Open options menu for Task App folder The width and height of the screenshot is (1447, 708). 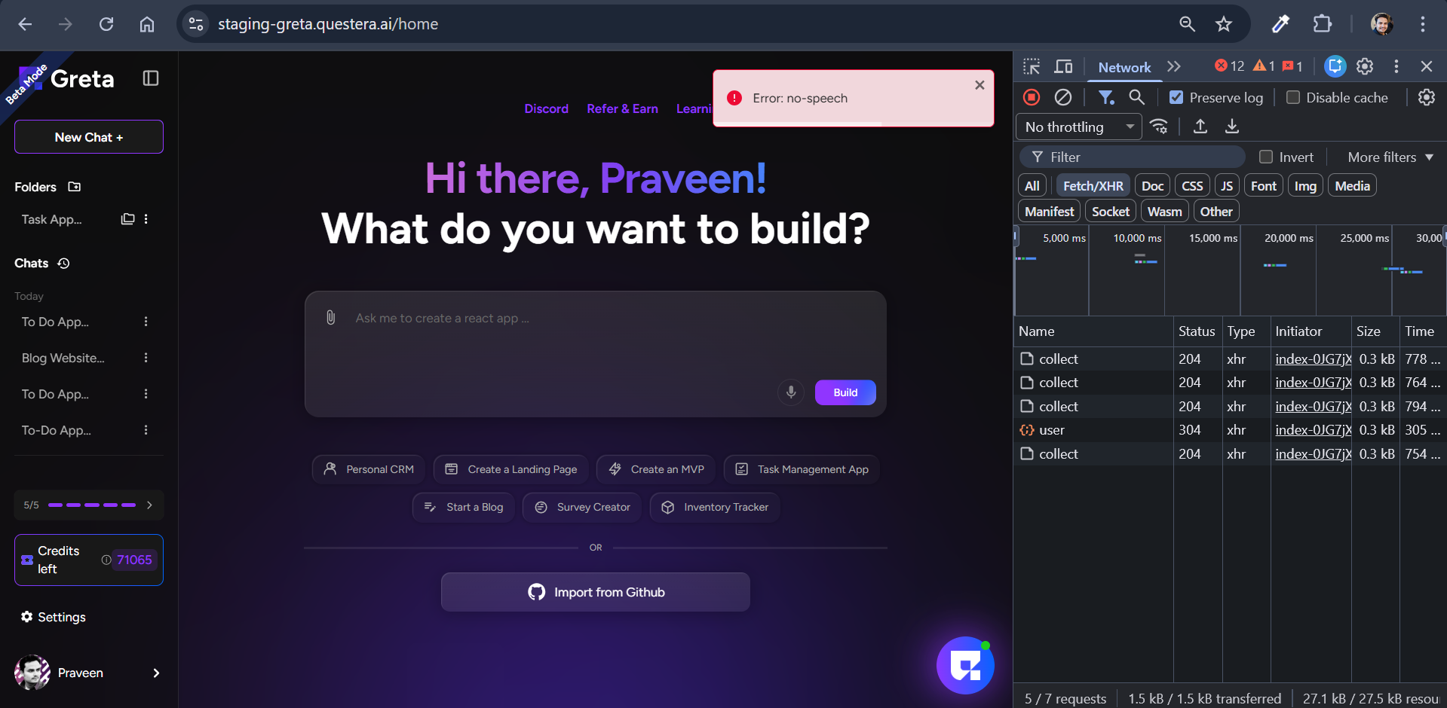[146, 219]
